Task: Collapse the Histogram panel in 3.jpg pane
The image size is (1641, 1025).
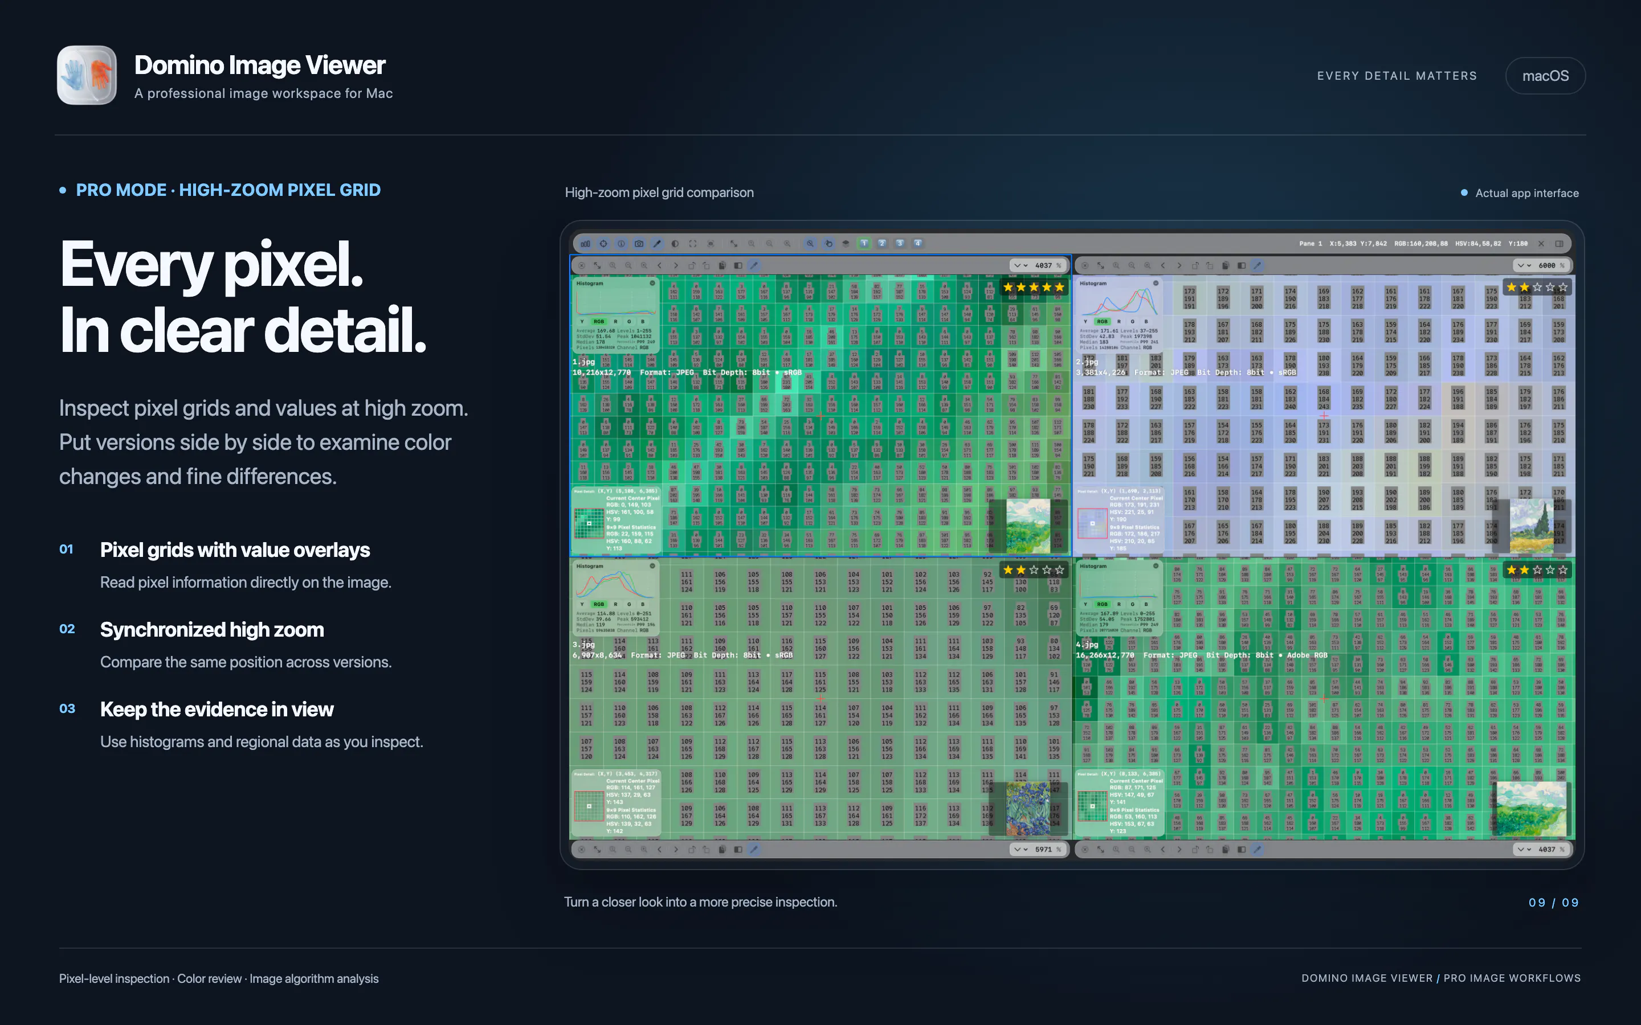Action: click(x=652, y=566)
